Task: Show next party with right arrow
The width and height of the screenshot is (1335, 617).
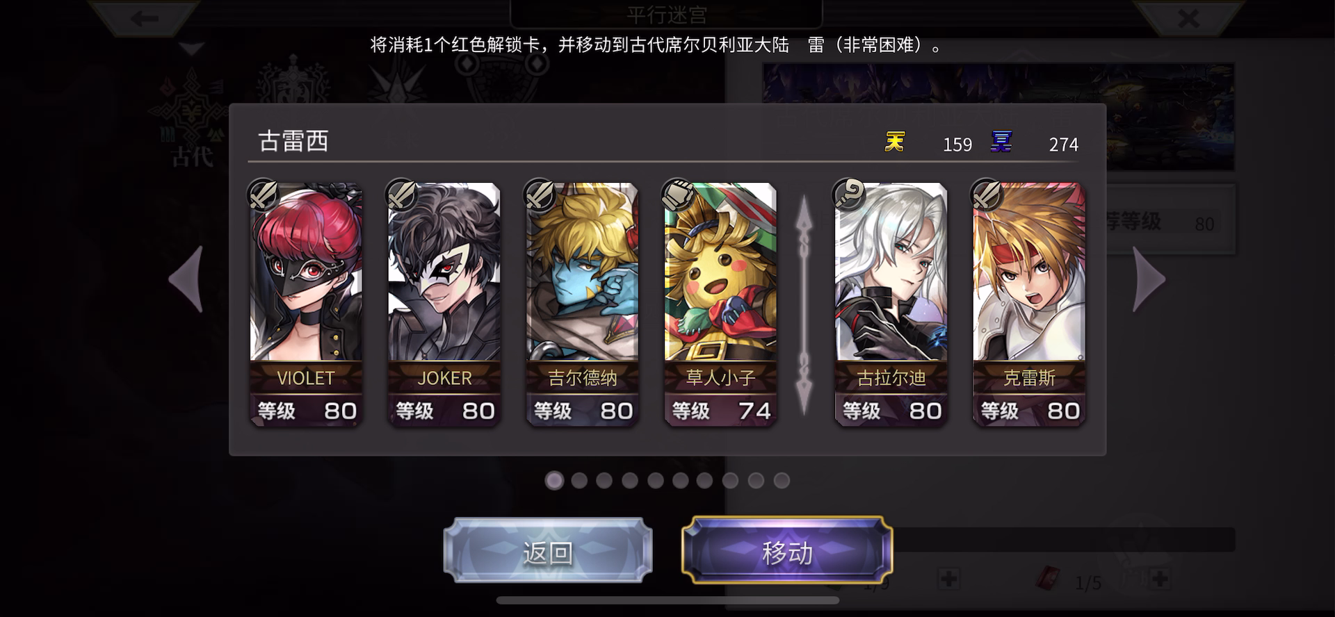Action: [1149, 279]
